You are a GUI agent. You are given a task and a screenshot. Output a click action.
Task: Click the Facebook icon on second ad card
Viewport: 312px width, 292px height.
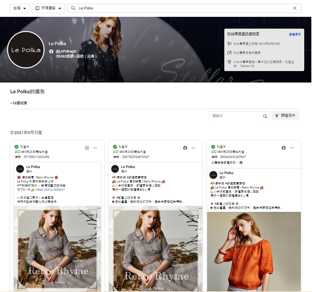(185, 148)
